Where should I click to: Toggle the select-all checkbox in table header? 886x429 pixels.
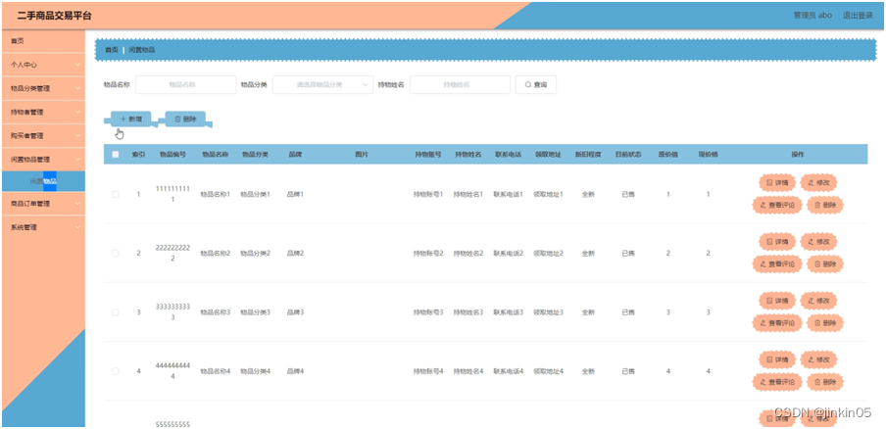click(116, 154)
